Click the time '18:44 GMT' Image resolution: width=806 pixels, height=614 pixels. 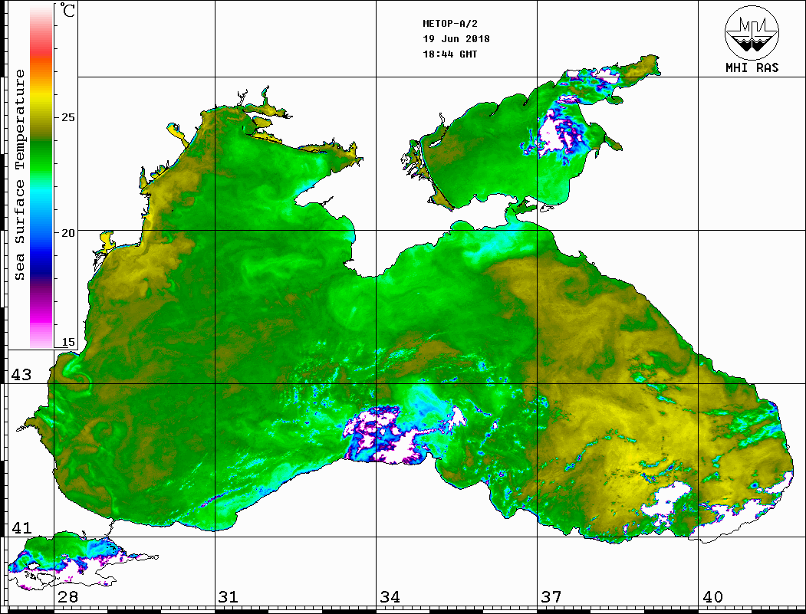coord(449,54)
